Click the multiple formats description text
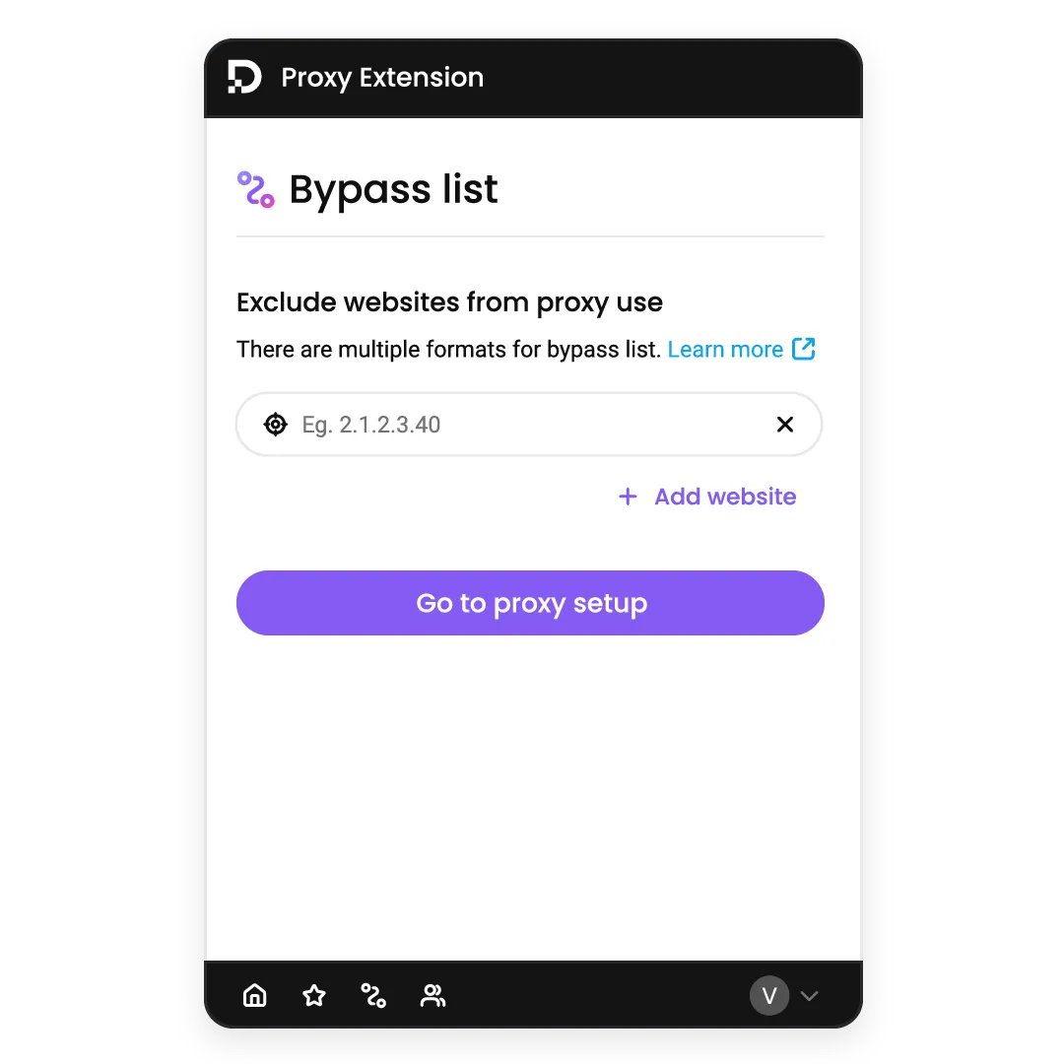Image resolution: width=1064 pixels, height=1064 pixels. click(448, 350)
